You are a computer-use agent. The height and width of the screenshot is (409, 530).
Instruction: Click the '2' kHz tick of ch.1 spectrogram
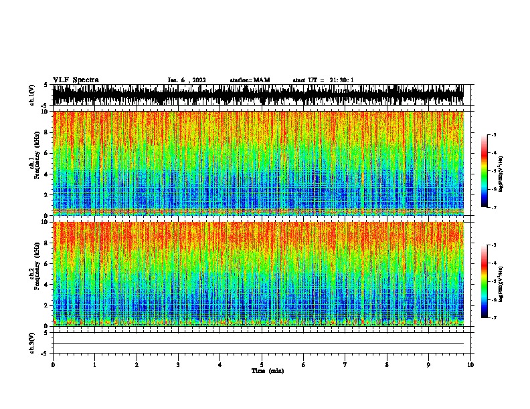click(x=47, y=195)
